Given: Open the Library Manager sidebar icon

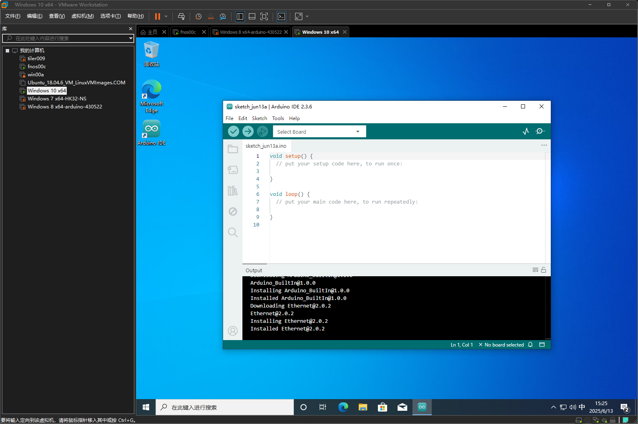Looking at the screenshot, I should click(233, 191).
